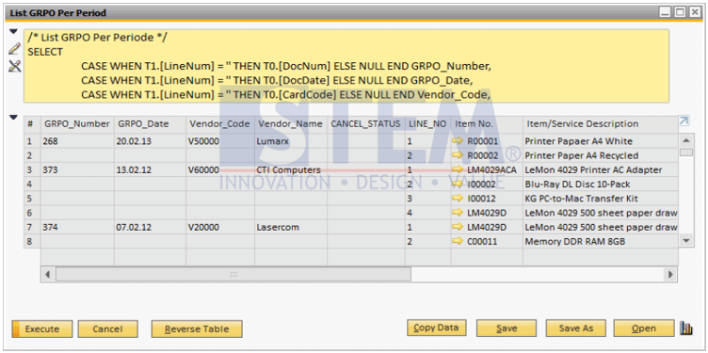The image size is (708, 353).
Task: Select the cell with GRPO number 374
Action: tap(77, 228)
